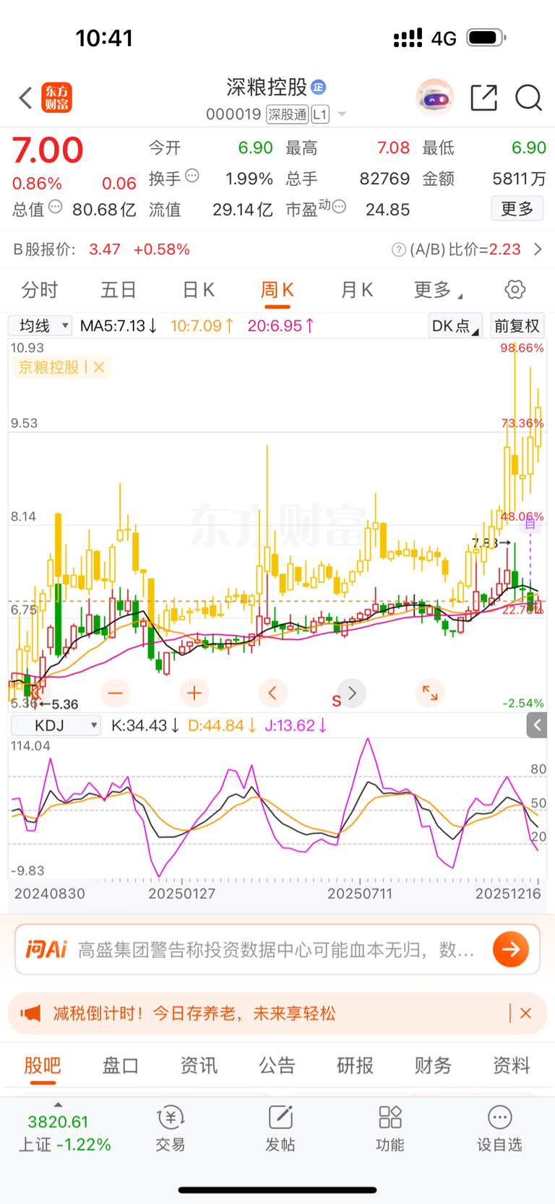Viewport: 555px width, 1204px height.
Task: Tap the purple 自 marker on chart
Action: point(530,524)
